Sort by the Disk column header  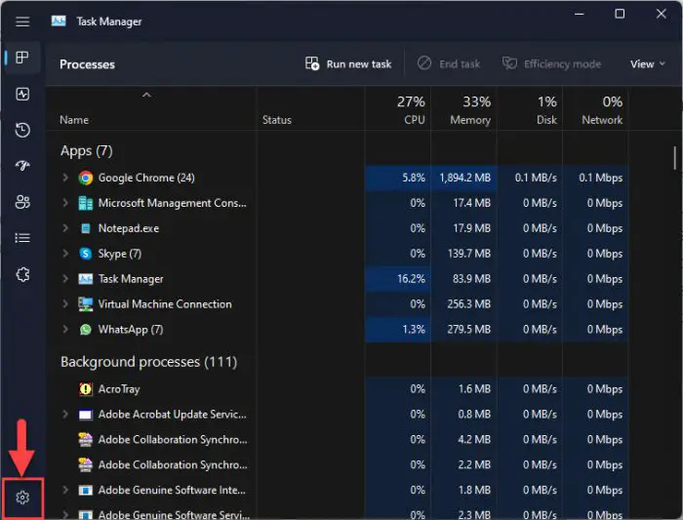point(530,109)
